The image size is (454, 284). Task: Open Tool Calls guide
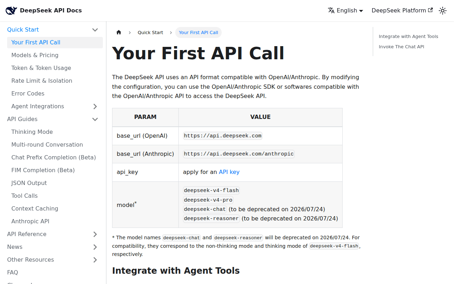coord(55,196)
